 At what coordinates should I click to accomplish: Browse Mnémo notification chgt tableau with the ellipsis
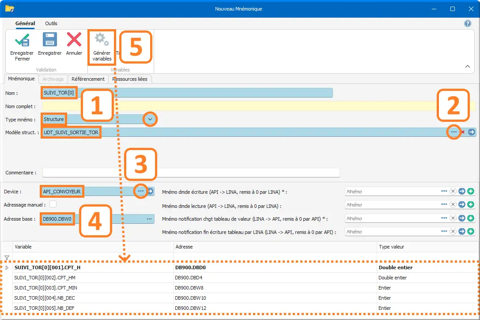pyautogui.click(x=444, y=218)
